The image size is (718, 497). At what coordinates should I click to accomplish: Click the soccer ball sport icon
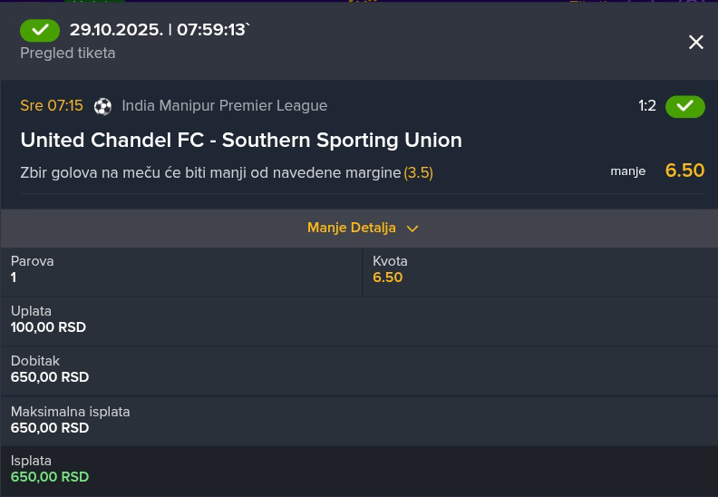(102, 106)
